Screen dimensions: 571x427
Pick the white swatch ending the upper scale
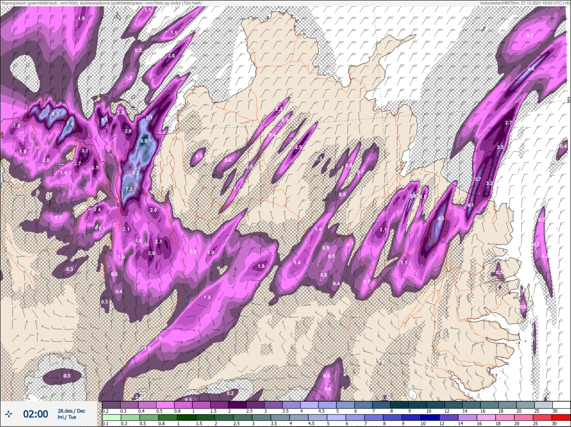point(561,405)
